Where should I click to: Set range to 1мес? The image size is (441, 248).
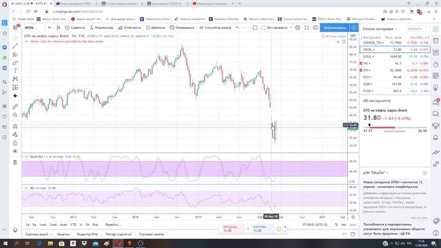pos(43,225)
